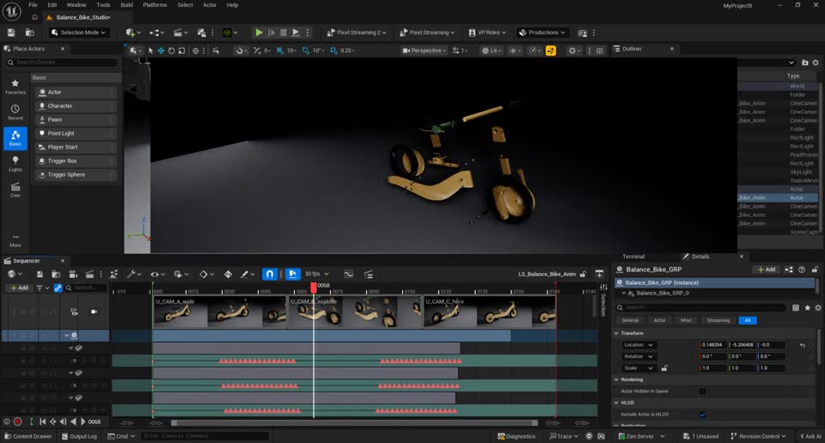The width and height of the screenshot is (825, 443).
Task: Click the orange Sequencer camera lock icon
Action: (x=550, y=51)
